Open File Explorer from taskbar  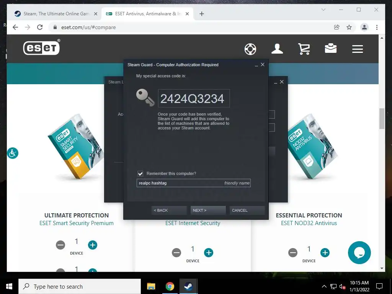pyautogui.click(x=151, y=286)
